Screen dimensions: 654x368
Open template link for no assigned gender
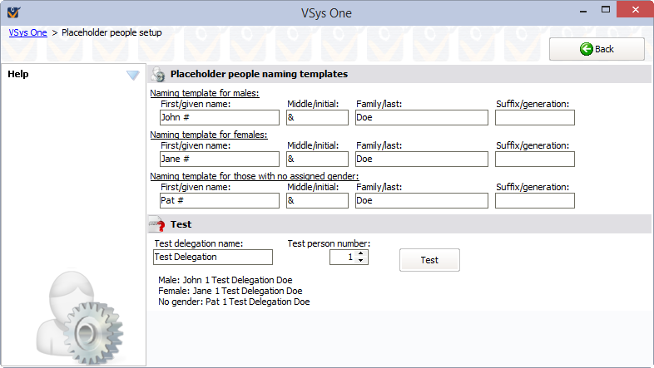(x=254, y=176)
